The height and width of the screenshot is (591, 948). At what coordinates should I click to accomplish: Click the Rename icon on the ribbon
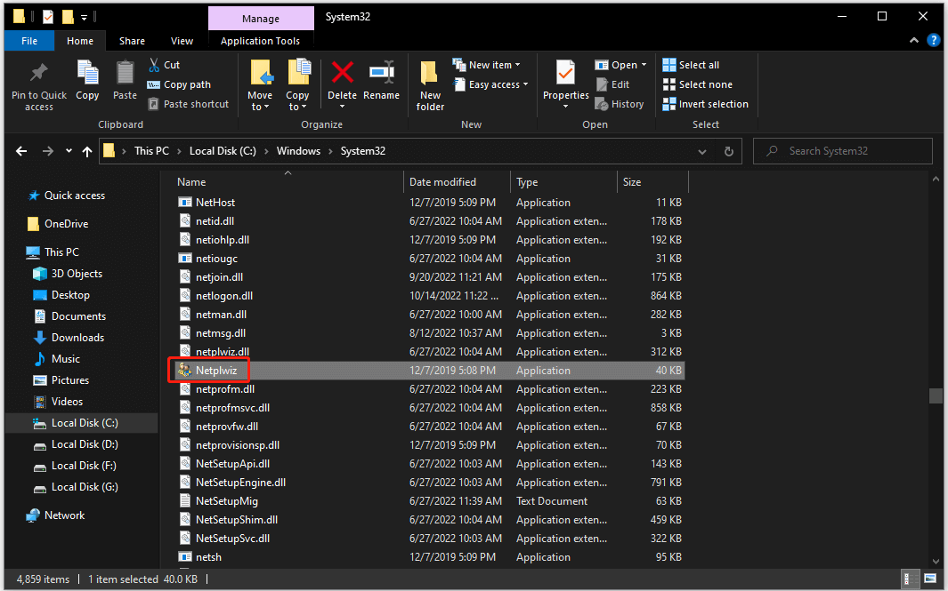coord(382,80)
